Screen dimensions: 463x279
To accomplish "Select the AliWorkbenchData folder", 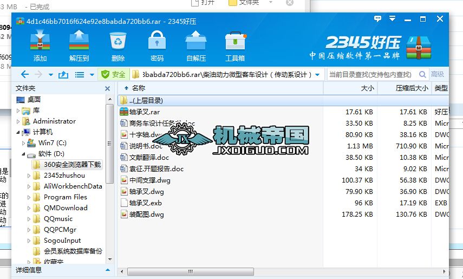I will (73, 186).
